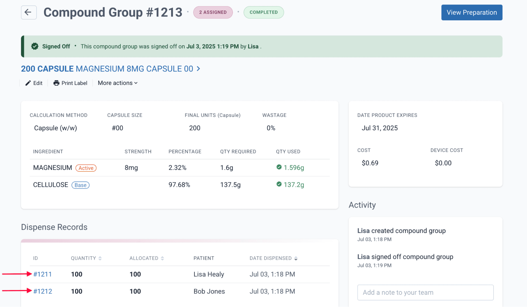The width and height of the screenshot is (527, 307).
Task: Click the 97.68% percentage value
Action: pyautogui.click(x=179, y=185)
